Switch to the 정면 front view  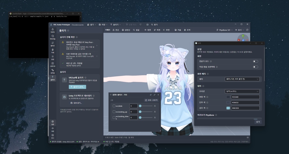coord(148,30)
